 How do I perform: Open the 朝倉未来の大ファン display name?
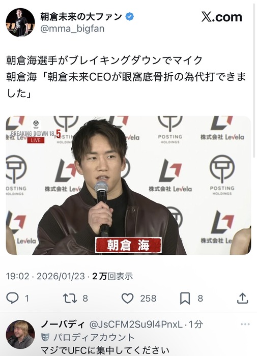[x=81, y=17]
